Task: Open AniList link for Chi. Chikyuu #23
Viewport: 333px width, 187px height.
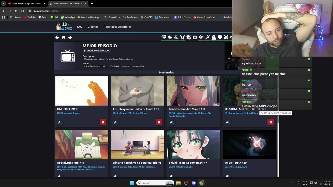Action: 116,122
